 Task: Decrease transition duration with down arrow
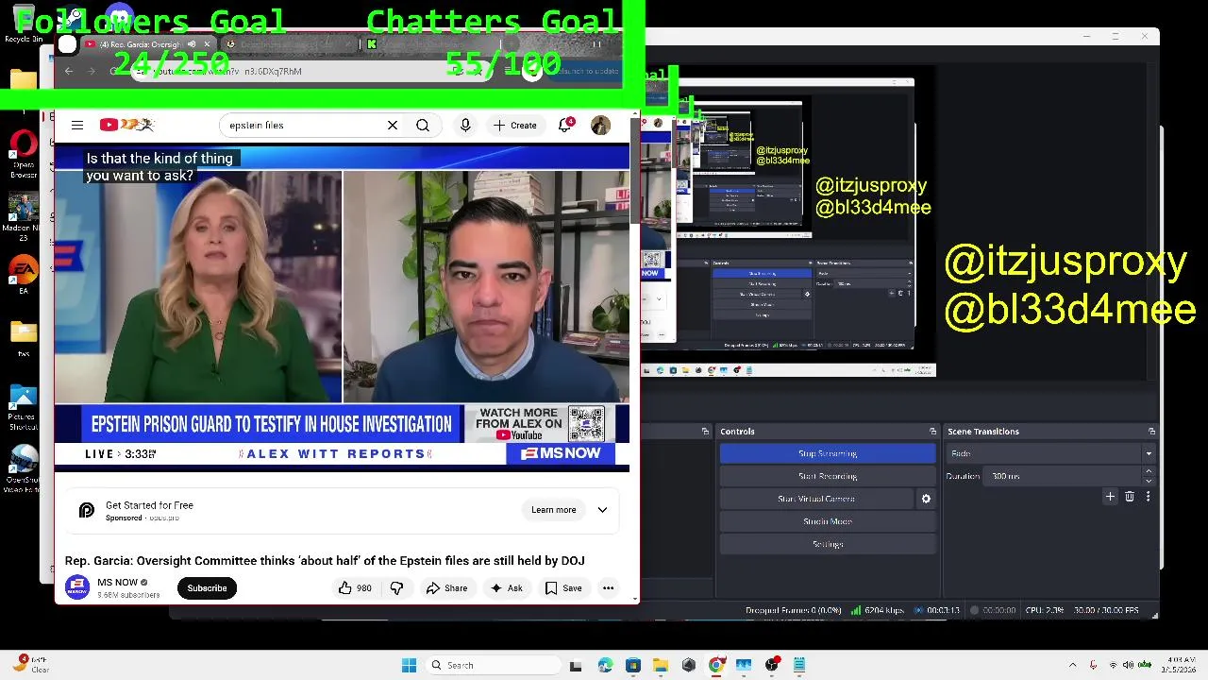pyautogui.click(x=1149, y=481)
